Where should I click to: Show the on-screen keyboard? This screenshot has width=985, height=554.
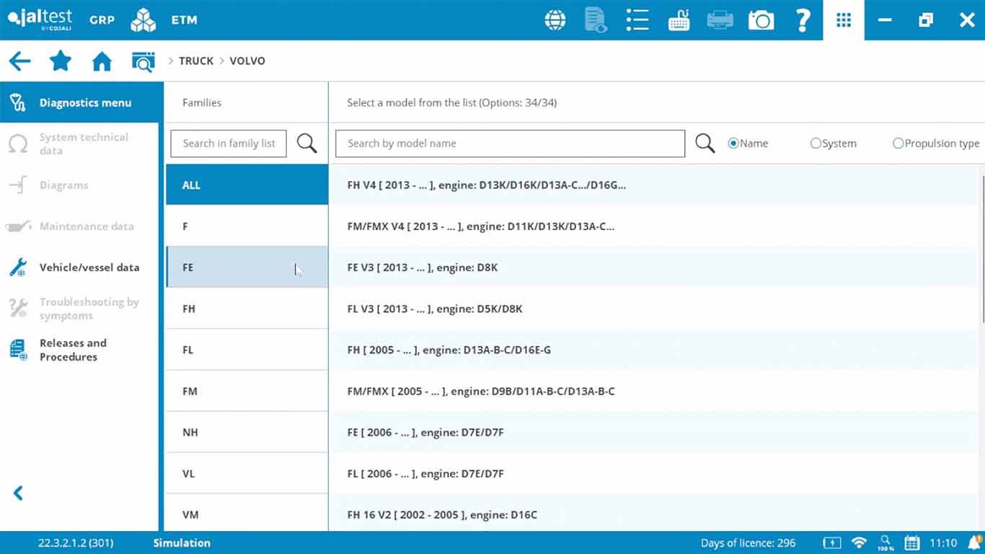[x=679, y=20]
